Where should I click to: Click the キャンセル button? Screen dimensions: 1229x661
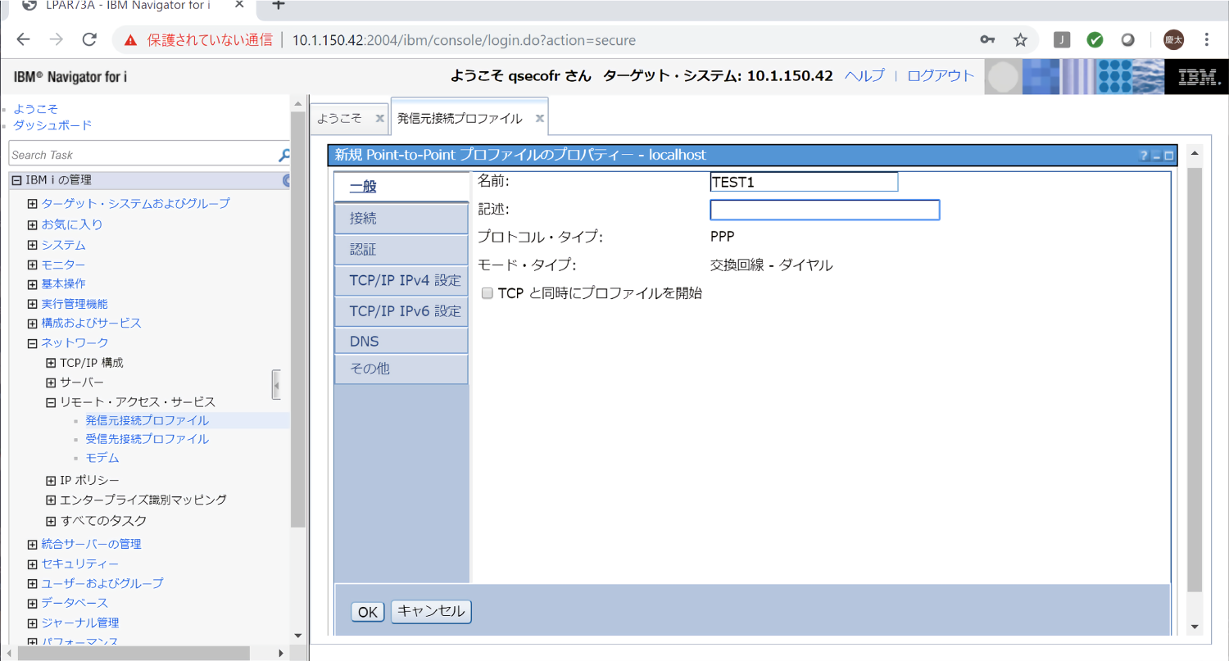(431, 611)
